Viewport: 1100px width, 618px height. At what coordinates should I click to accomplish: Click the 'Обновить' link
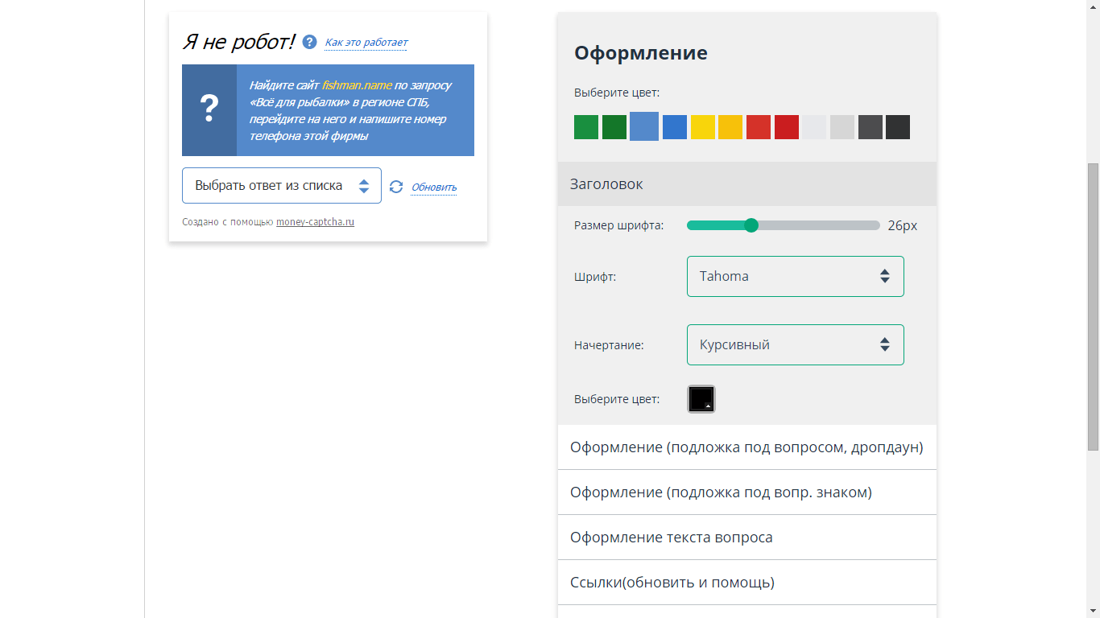pyautogui.click(x=434, y=187)
